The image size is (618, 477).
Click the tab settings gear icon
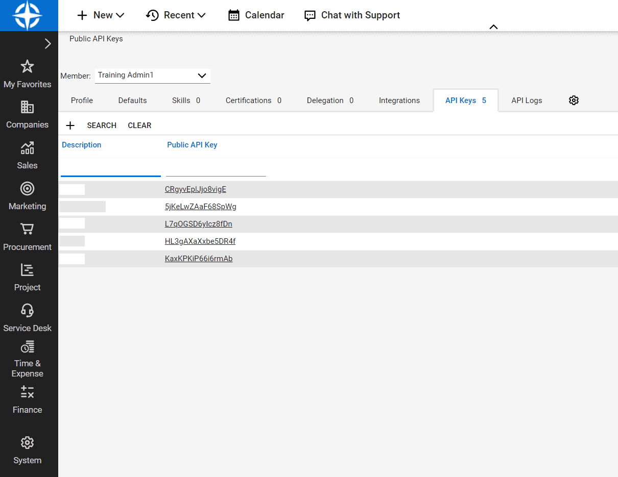[574, 101]
